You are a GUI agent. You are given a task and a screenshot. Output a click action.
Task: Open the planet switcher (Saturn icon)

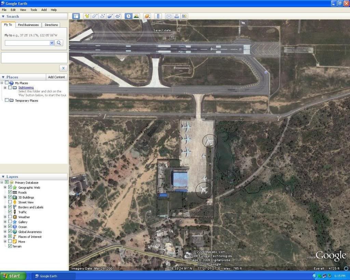147,16
